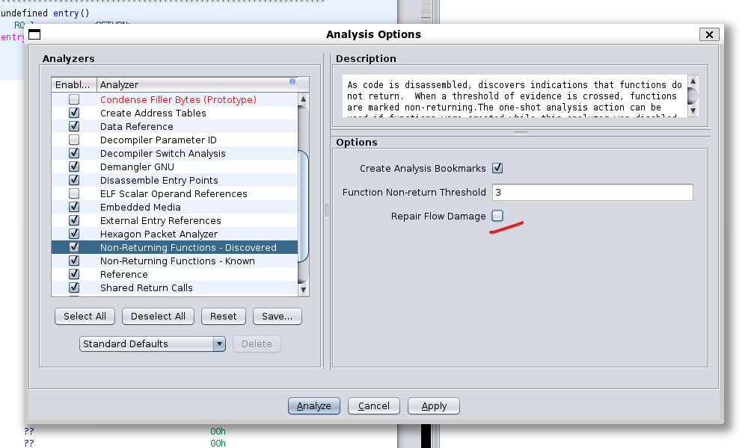Click the Save... configuration button
This screenshot has width=748, height=448.
click(x=278, y=317)
